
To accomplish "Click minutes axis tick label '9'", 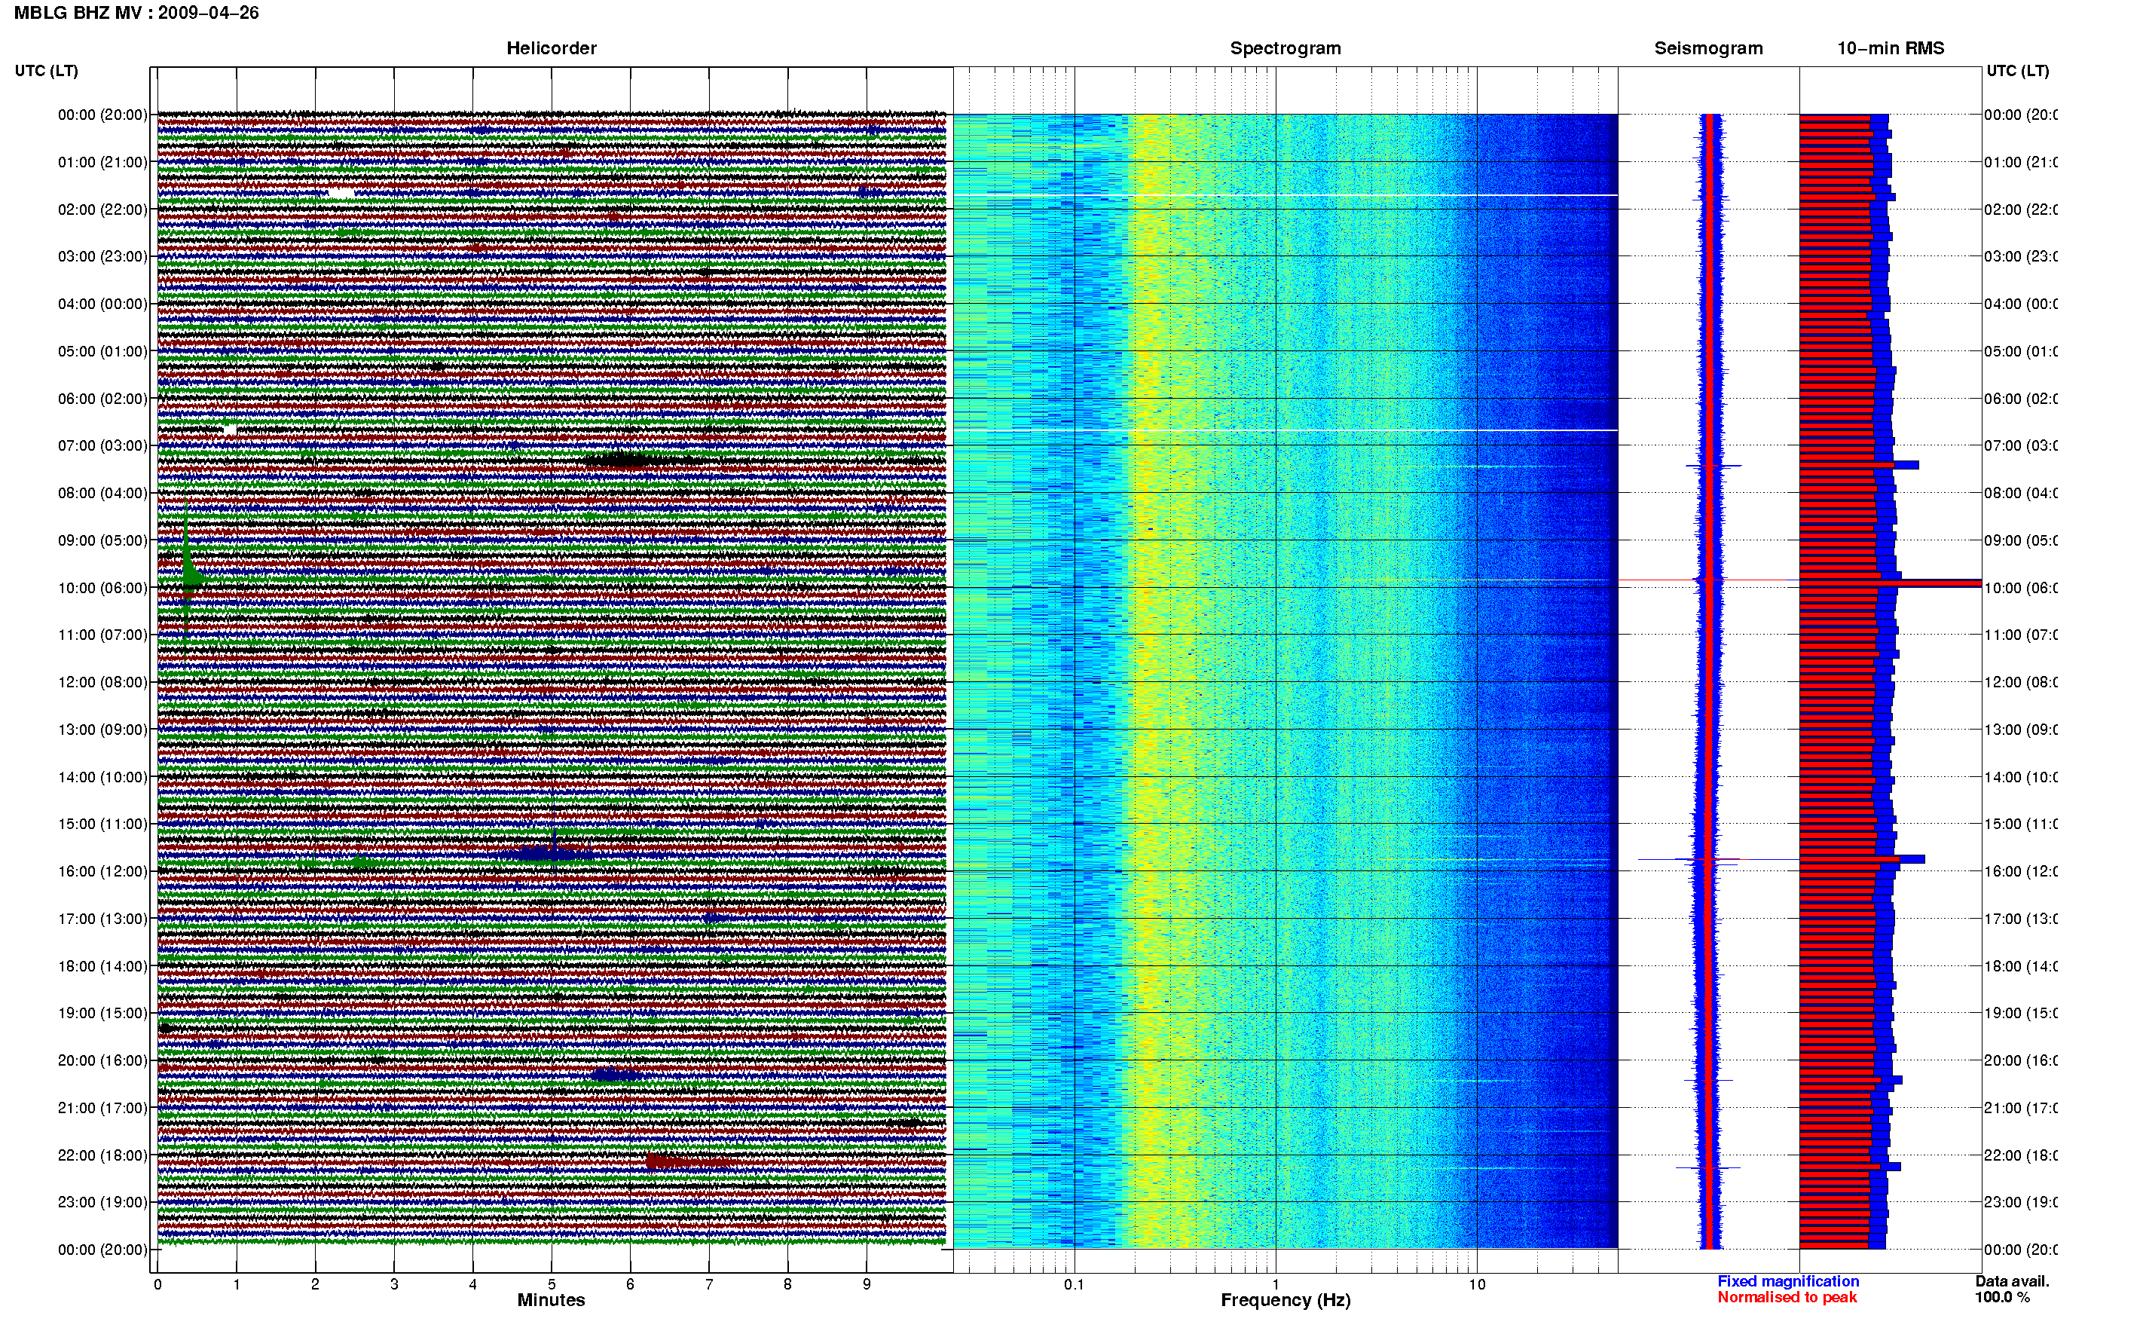I will [x=867, y=1285].
